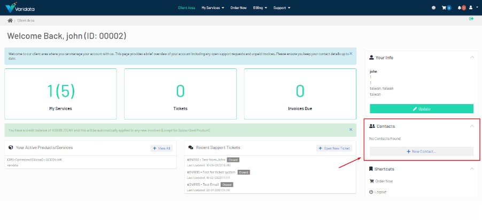482x220 pixels.
Task: Open ticket Test Email
Action: pos(203,184)
